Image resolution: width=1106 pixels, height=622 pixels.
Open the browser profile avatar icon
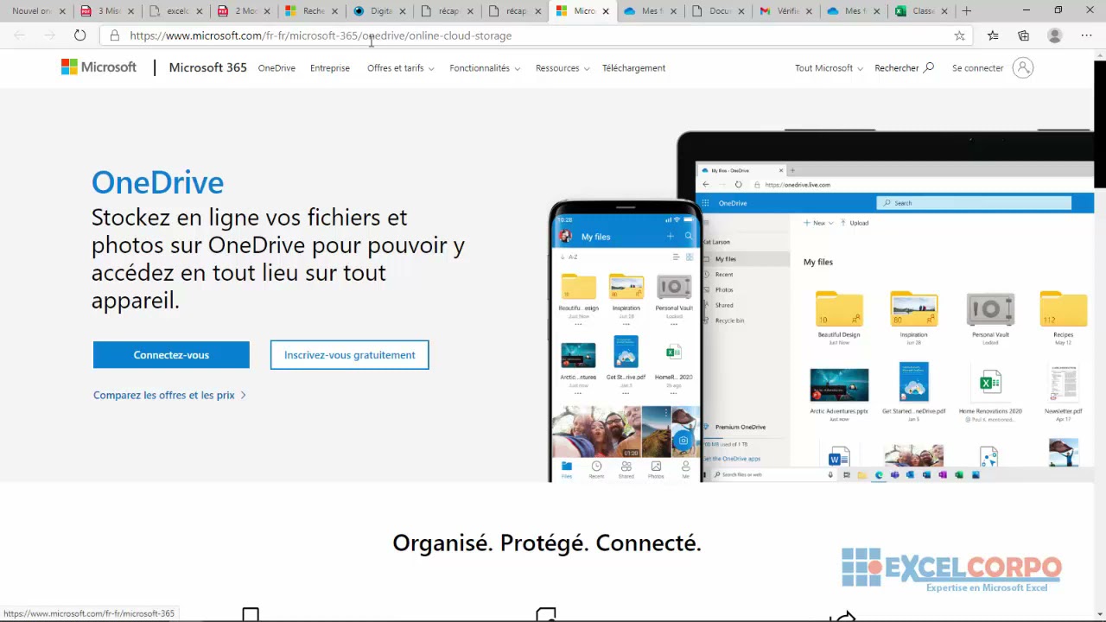(1054, 35)
